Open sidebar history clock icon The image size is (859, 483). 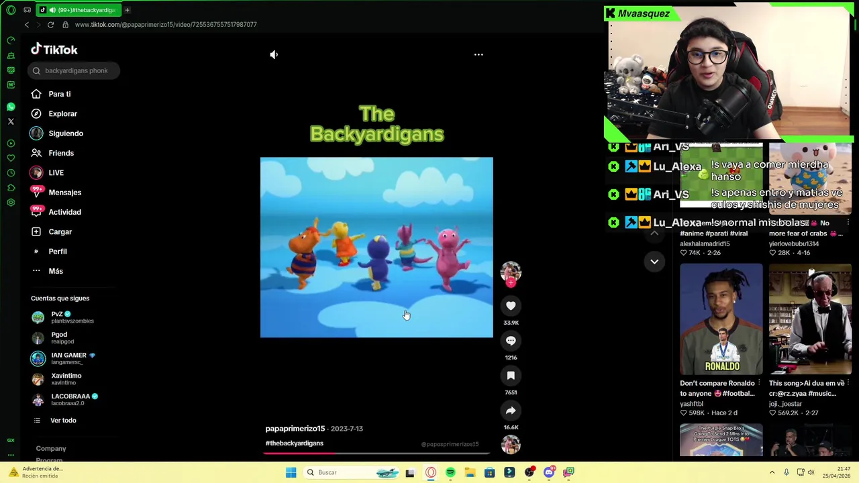pyautogui.click(x=11, y=173)
